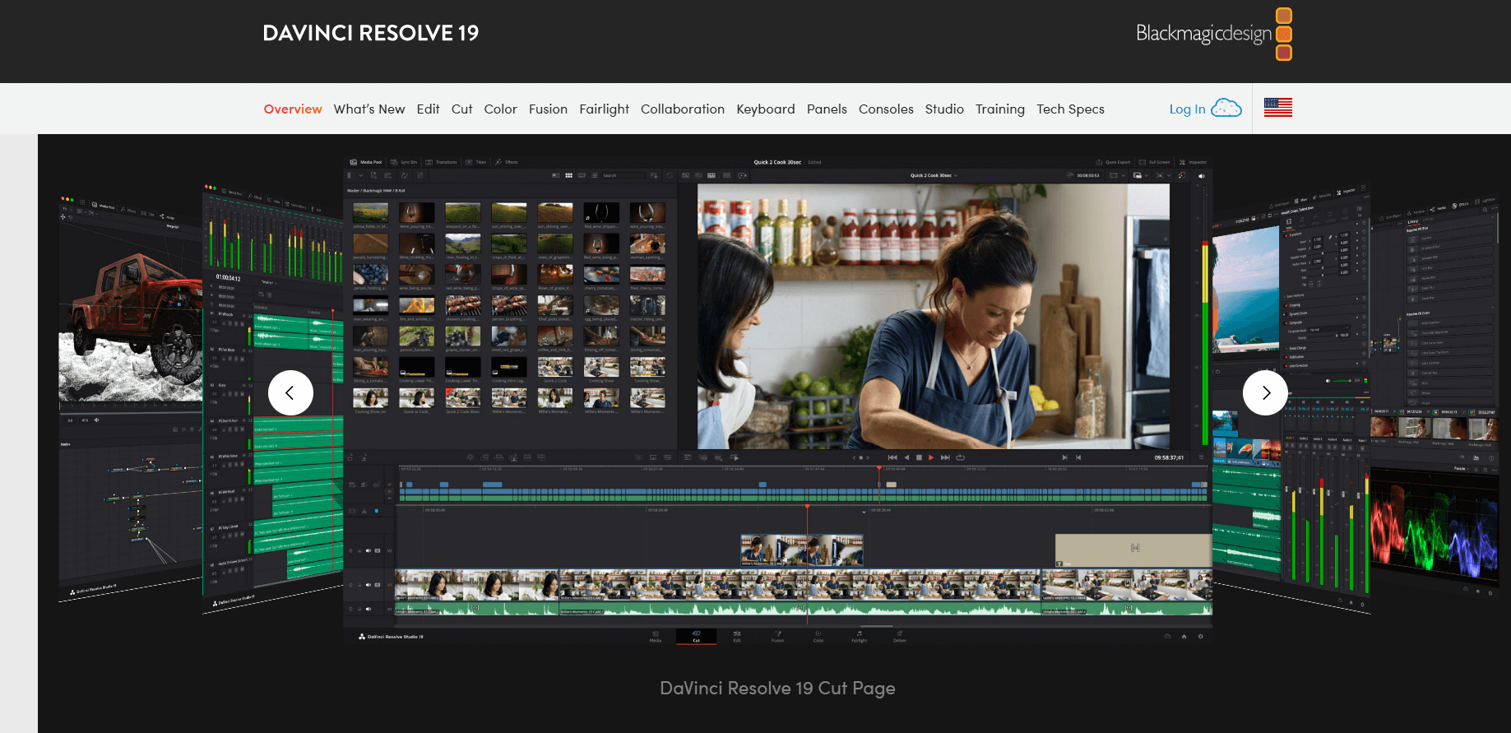Open the Collaboration nav item
The height and width of the screenshot is (733, 1511).
(x=683, y=109)
